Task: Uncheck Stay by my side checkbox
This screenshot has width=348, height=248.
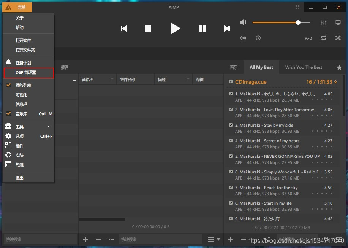Action: point(231,125)
